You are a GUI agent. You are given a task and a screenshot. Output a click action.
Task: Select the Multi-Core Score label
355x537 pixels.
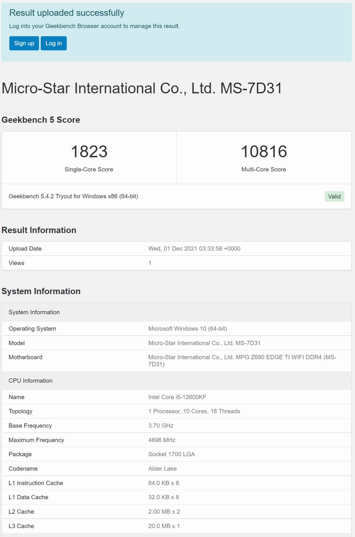264,169
